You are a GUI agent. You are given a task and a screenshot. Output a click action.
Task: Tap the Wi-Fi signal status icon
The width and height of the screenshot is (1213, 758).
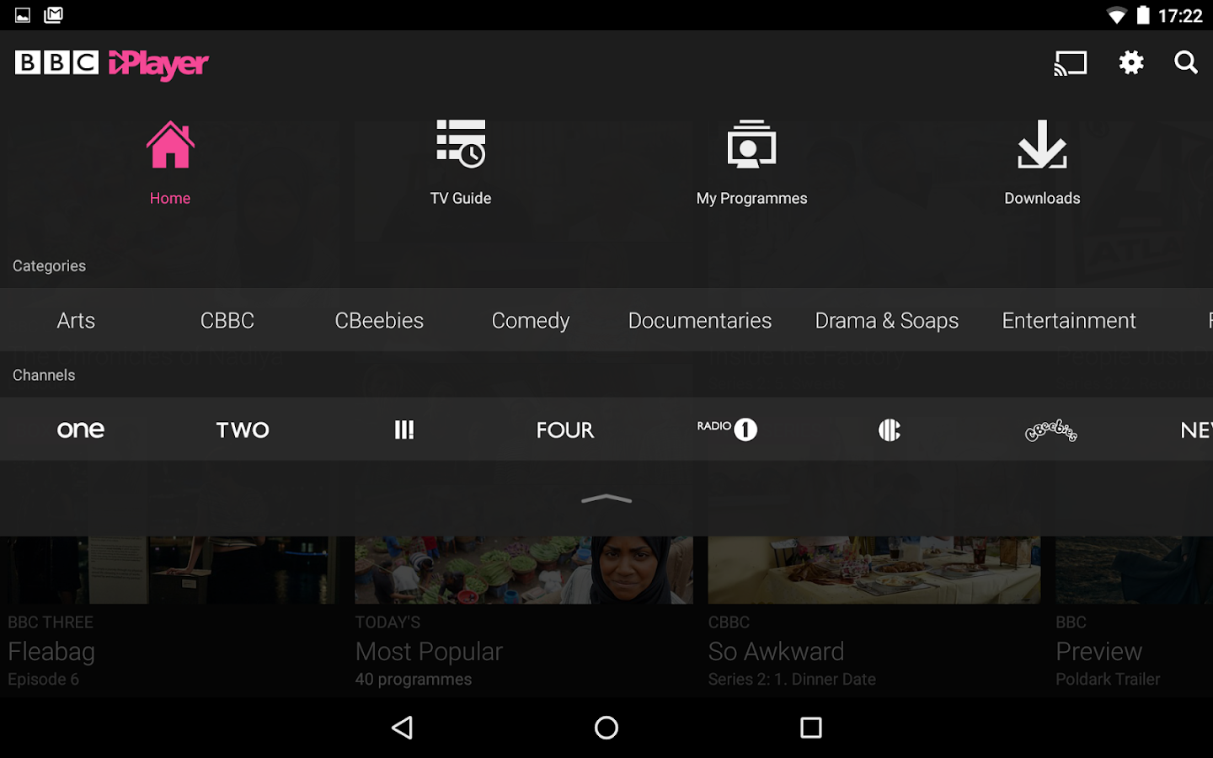[x=1116, y=15]
